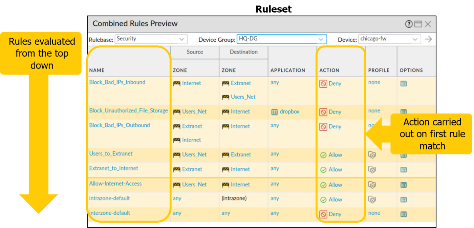Screen dimensions: 474x228
Task: Click profile icon for Users_to_Extranet rule
Action: 372,155
